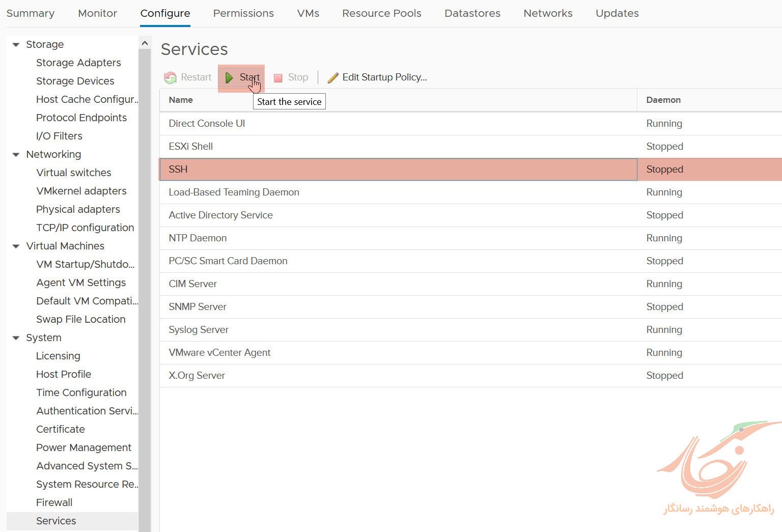Open Time Configuration settings

(81, 393)
